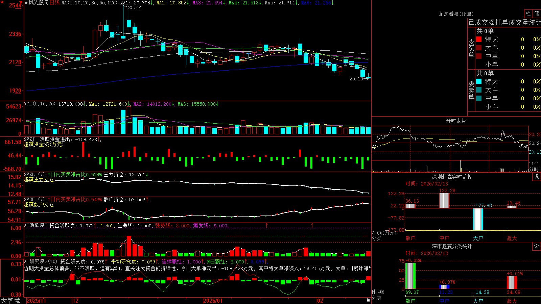Click the MA5: 21.914 value
541x304 pixels.
click(280, 3)
